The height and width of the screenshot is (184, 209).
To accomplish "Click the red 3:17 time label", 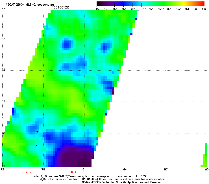I will click(x=29, y=172).
